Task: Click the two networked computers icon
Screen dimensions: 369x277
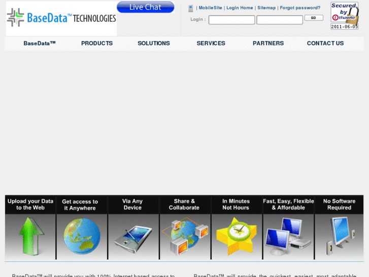Action: click(288, 236)
